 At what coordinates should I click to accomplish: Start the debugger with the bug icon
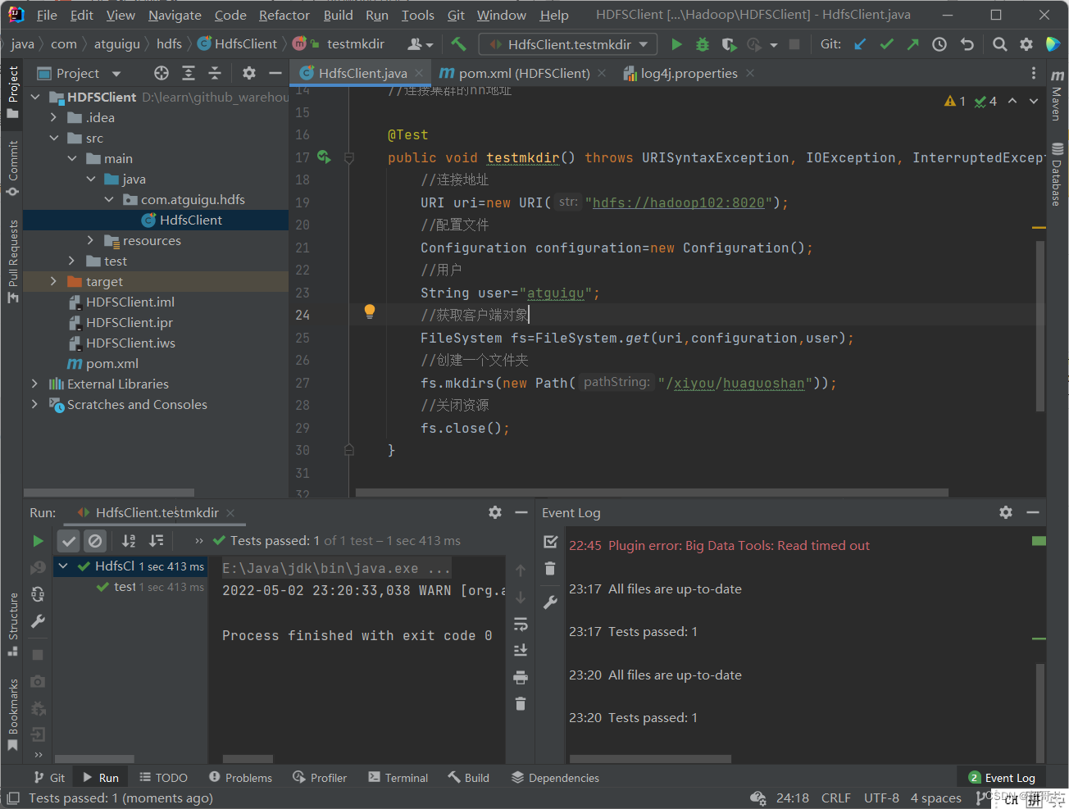(x=703, y=44)
